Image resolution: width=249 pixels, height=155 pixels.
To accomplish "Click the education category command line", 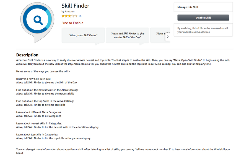I will pyautogui.click(x=57, y=127).
